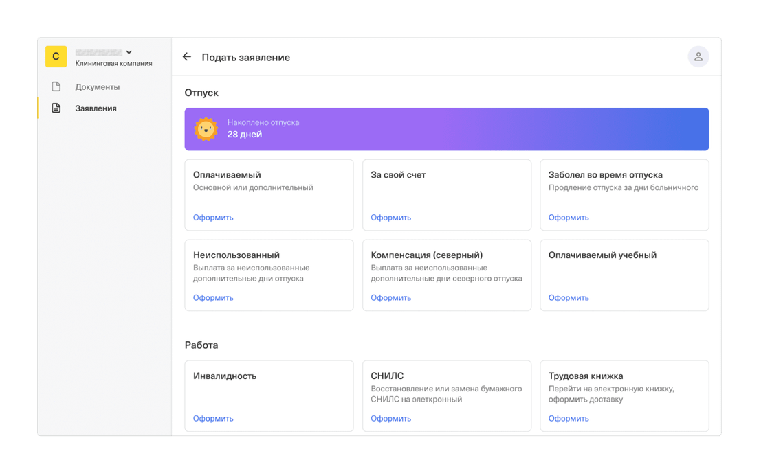
Task: Click the Трудовая книжка card title
Action: click(585, 376)
